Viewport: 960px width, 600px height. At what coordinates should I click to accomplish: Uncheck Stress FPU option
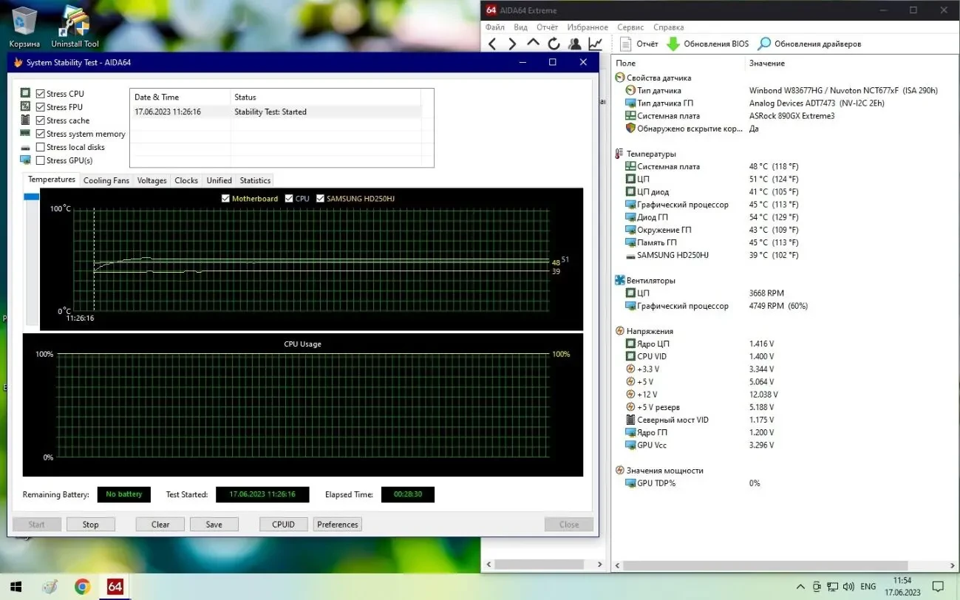click(40, 106)
